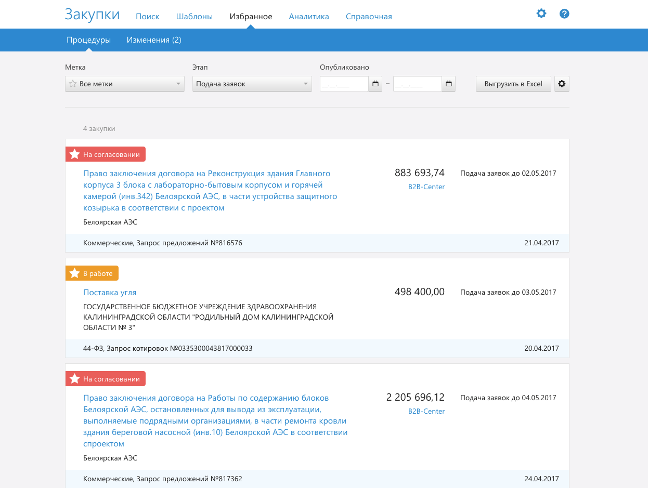Viewport: 648px width, 488px height.
Task: Click the publication date '20.04.2017'
Action: click(541, 349)
